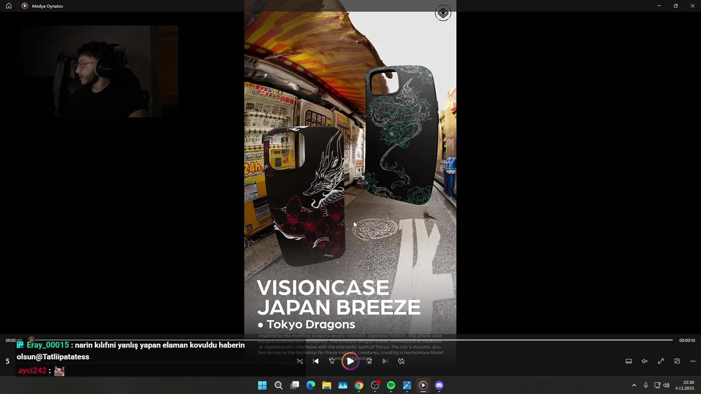Unmute the player volume
This screenshot has width=701, height=394.
[645, 361]
